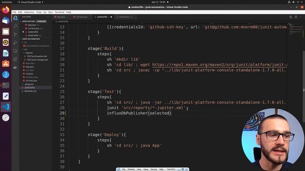The width and height of the screenshot is (305, 171).
Task: Click the network icon in system tray
Action: pos(289,2)
